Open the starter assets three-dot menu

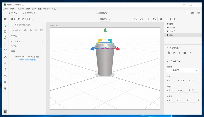[42, 19]
